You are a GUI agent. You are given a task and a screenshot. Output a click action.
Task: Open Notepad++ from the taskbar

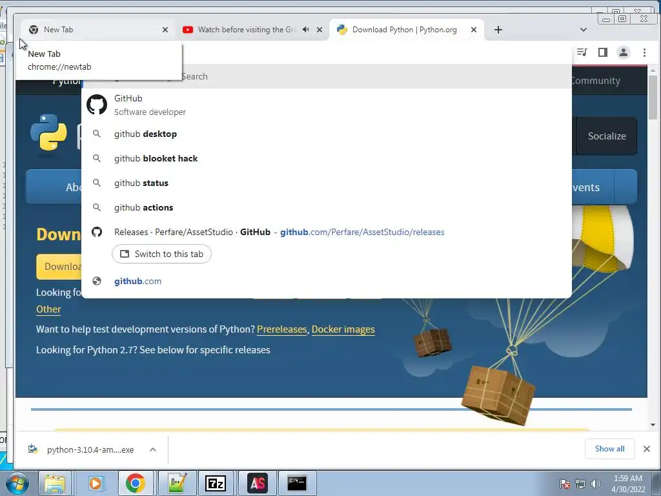pos(177,483)
